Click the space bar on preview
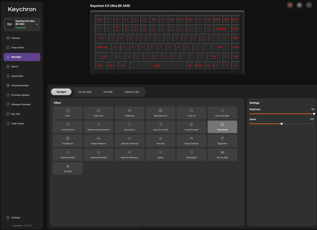317x230 pixels. coord(157,65)
